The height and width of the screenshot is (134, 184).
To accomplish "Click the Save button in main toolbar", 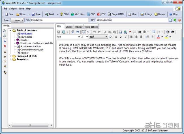I will coord(36,14).
